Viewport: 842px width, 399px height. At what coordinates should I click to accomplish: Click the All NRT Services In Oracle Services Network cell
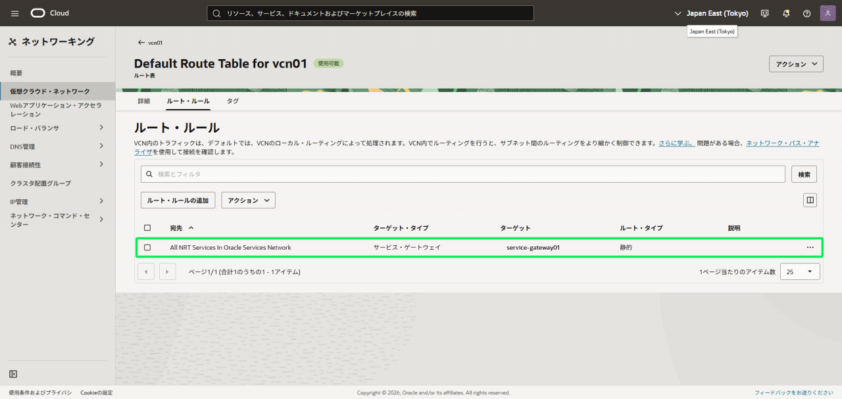click(x=230, y=248)
